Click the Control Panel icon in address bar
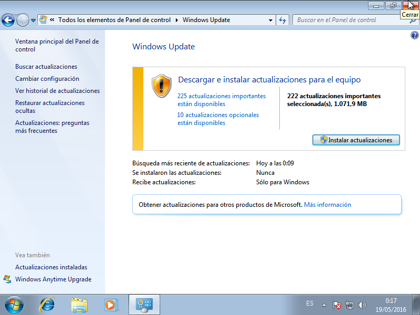The width and height of the screenshot is (420, 315). tap(43, 20)
